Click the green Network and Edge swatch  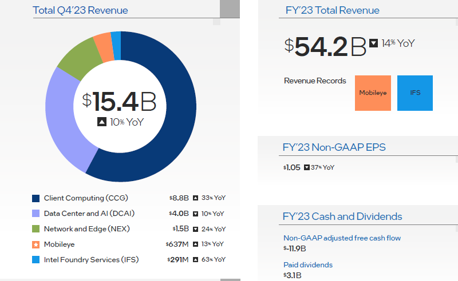click(x=36, y=229)
